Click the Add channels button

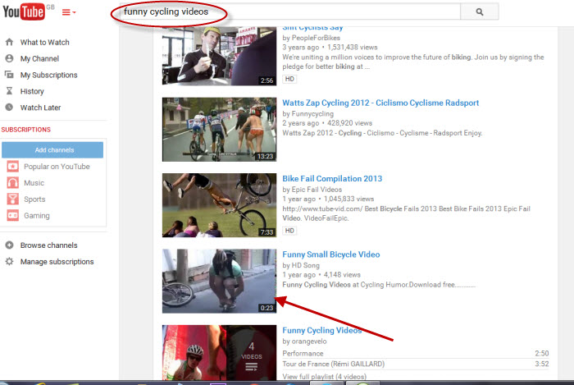52,150
